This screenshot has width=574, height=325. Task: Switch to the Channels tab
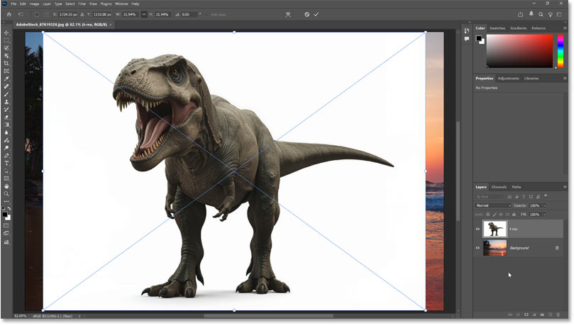click(x=499, y=187)
